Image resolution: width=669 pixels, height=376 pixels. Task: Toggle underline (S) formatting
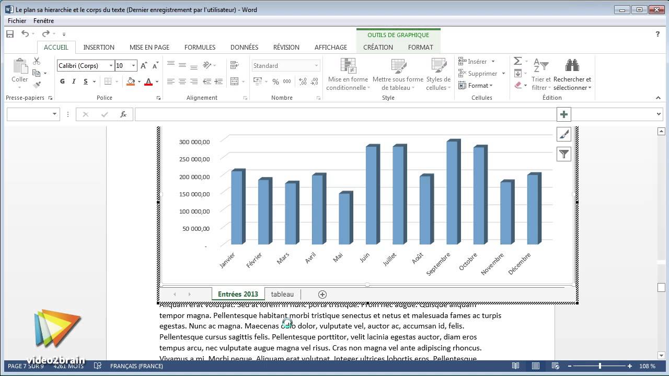pos(85,81)
